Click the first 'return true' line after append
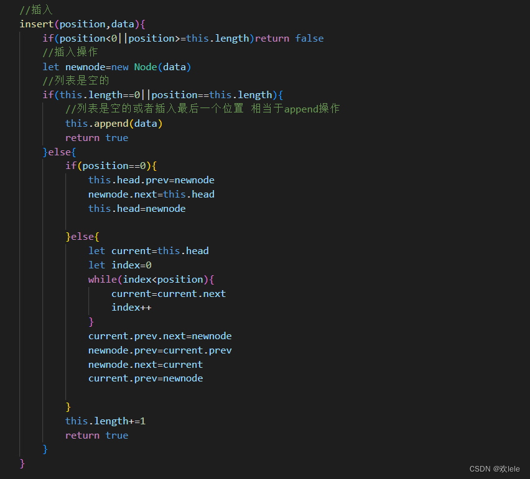This screenshot has width=530, height=479. (96, 138)
